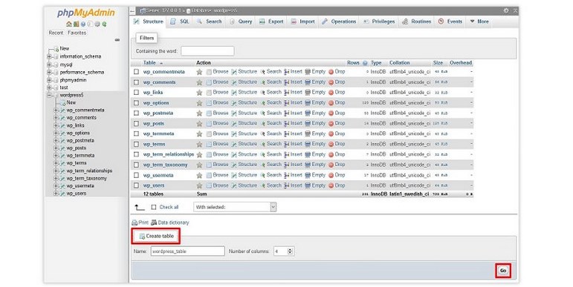This screenshot has width=573, height=287.
Task: Expand the performance_schema database node
Action: (x=49, y=73)
